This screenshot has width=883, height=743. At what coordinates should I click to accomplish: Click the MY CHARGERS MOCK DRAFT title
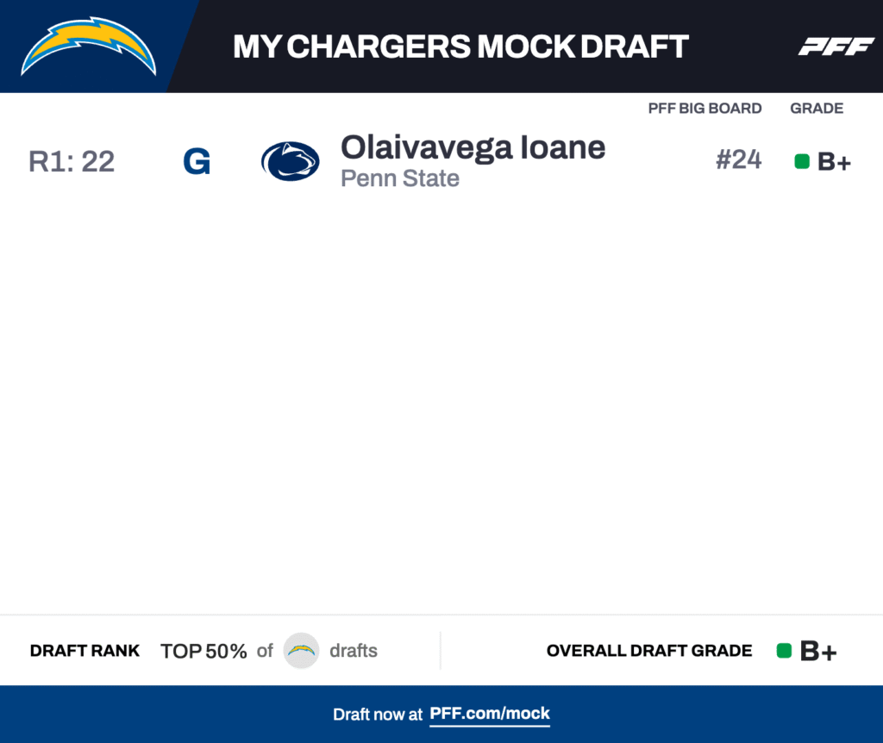(x=460, y=47)
